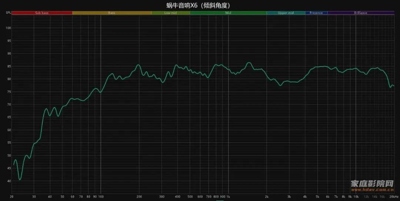This screenshot has height=201, width=400.
Task: Click the 10k frequency axis label
Action: click(356, 197)
